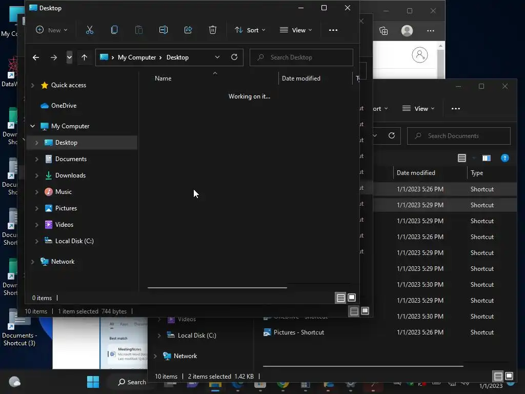This screenshot has height=394, width=525.
Task: Expand the Documents tree node
Action: 36,159
